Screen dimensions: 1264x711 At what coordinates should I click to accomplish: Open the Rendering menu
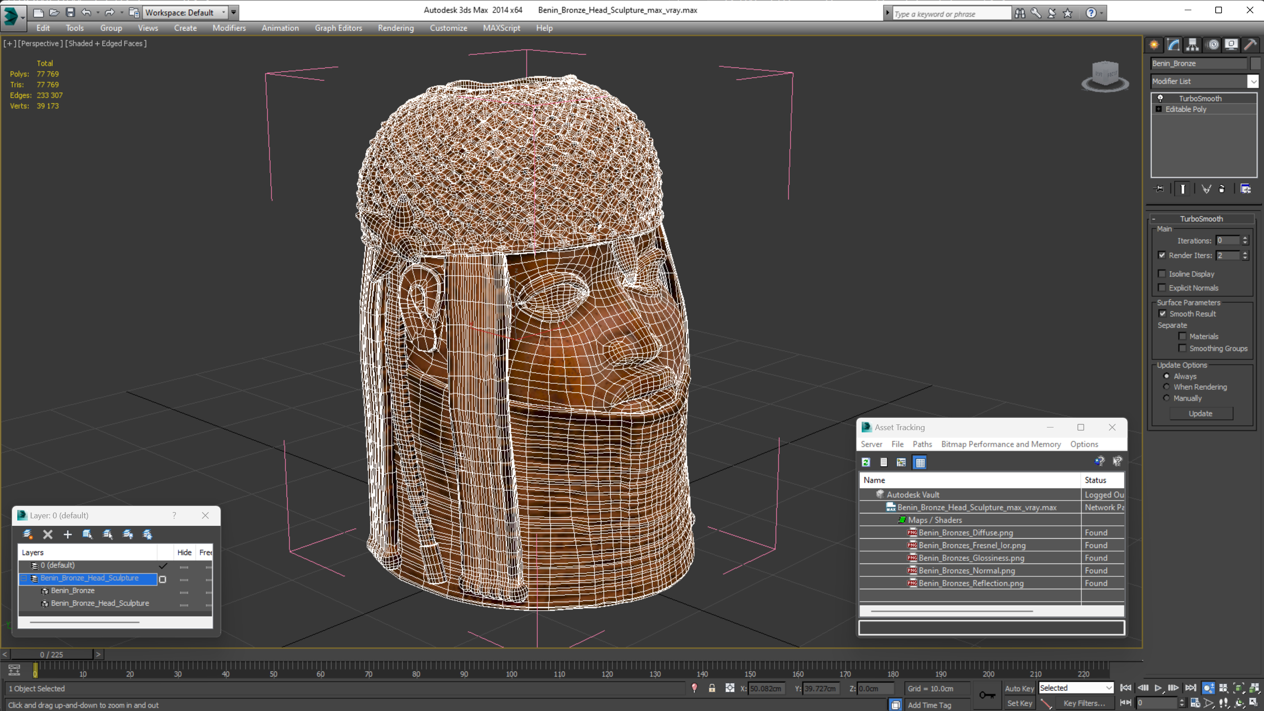coord(396,28)
